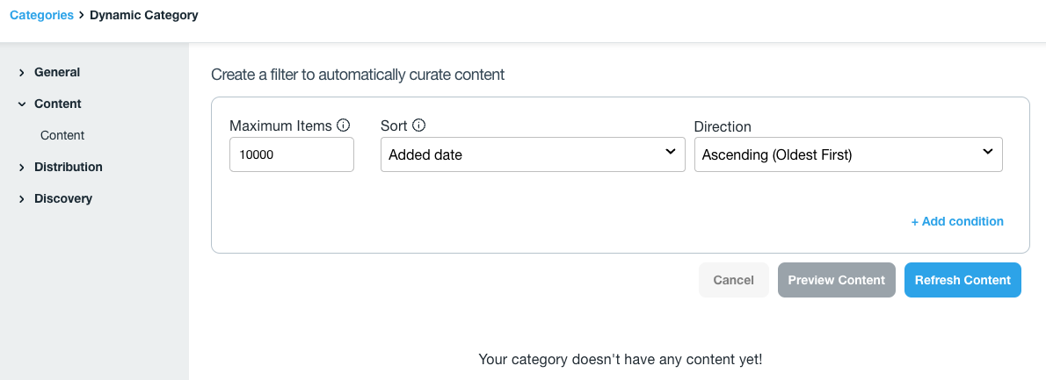Screen dimensions: 1046x380
Task: Click the info icon beside Sort
Action: [x=419, y=125]
